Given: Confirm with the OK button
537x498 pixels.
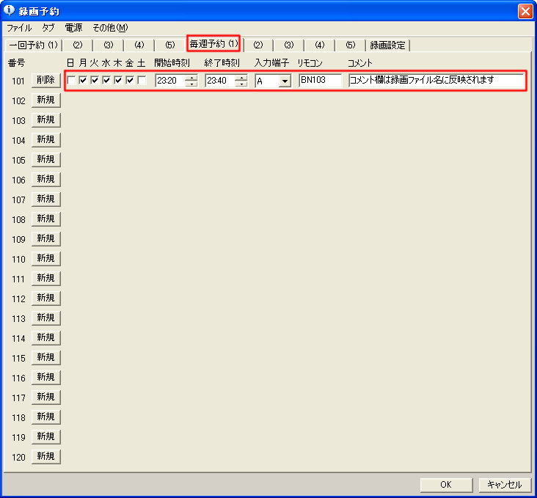Looking at the screenshot, I should pyautogui.click(x=446, y=485).
